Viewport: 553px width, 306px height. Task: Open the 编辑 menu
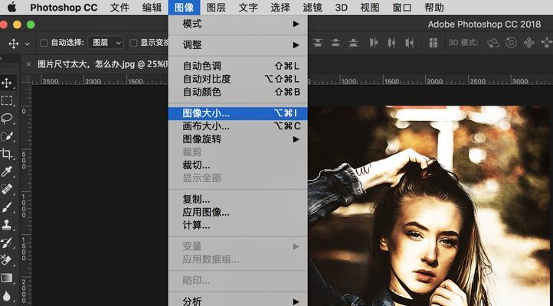(x=152, y=8)
